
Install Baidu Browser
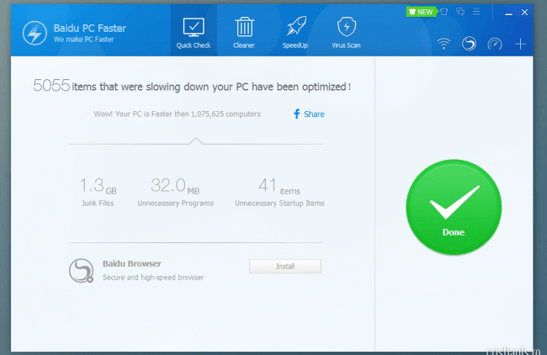285,267
